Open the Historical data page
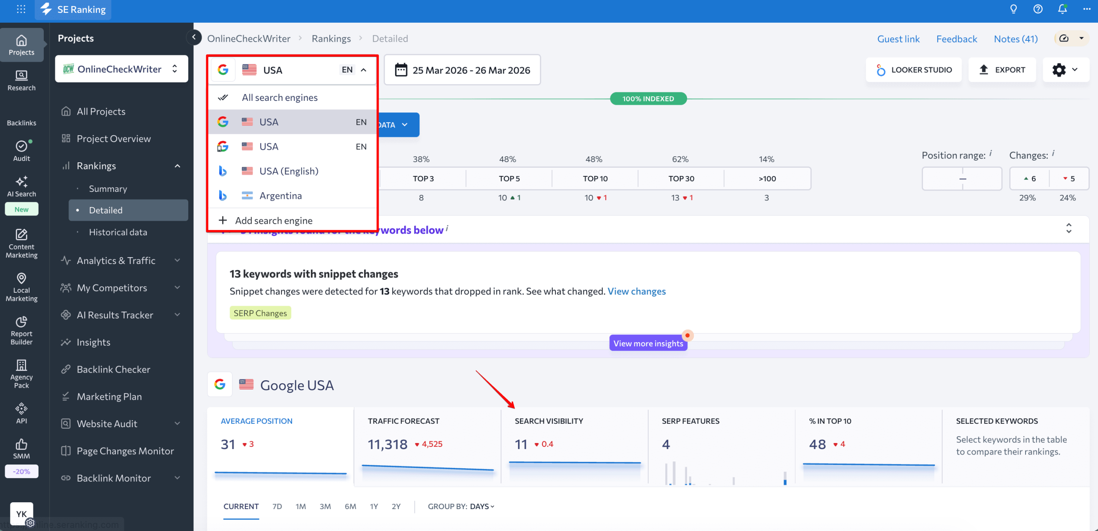 pos(118,232)
